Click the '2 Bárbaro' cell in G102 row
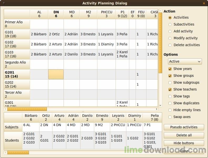208x158 pixels. pyautogui.click(x=39, y=44)
